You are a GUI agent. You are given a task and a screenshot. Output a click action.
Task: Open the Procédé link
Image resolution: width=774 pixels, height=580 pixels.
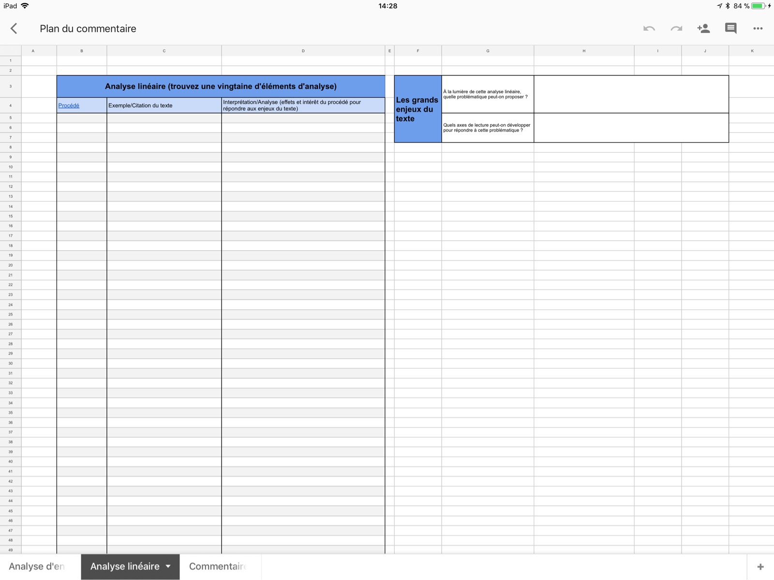pos(69,105)
